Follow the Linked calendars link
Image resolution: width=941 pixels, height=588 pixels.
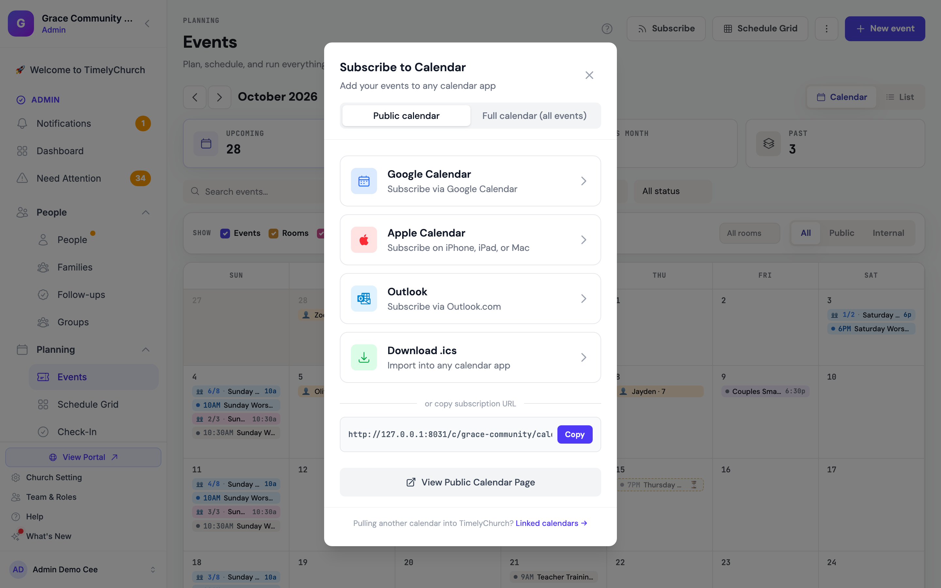551,523
